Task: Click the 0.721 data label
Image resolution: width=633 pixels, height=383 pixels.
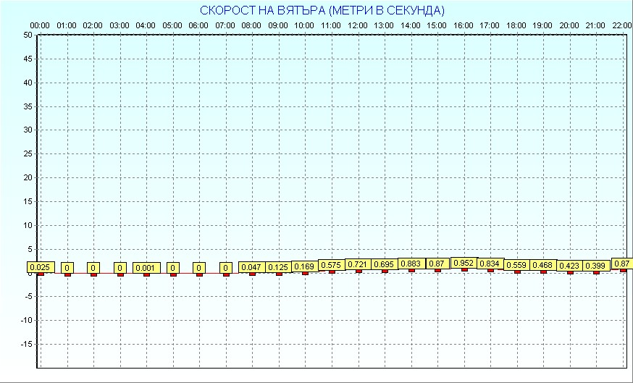Action: tap(359, 264)
